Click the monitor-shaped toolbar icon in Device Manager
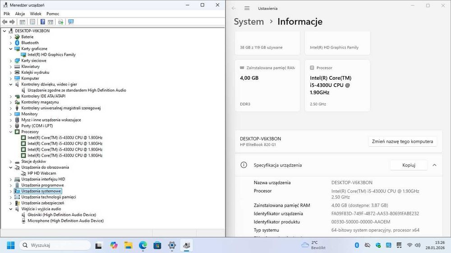This screenshot has height=253, width=451. click(71, 22)
